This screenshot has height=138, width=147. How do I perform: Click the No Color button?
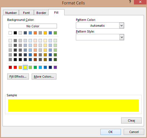coord(33,26)
